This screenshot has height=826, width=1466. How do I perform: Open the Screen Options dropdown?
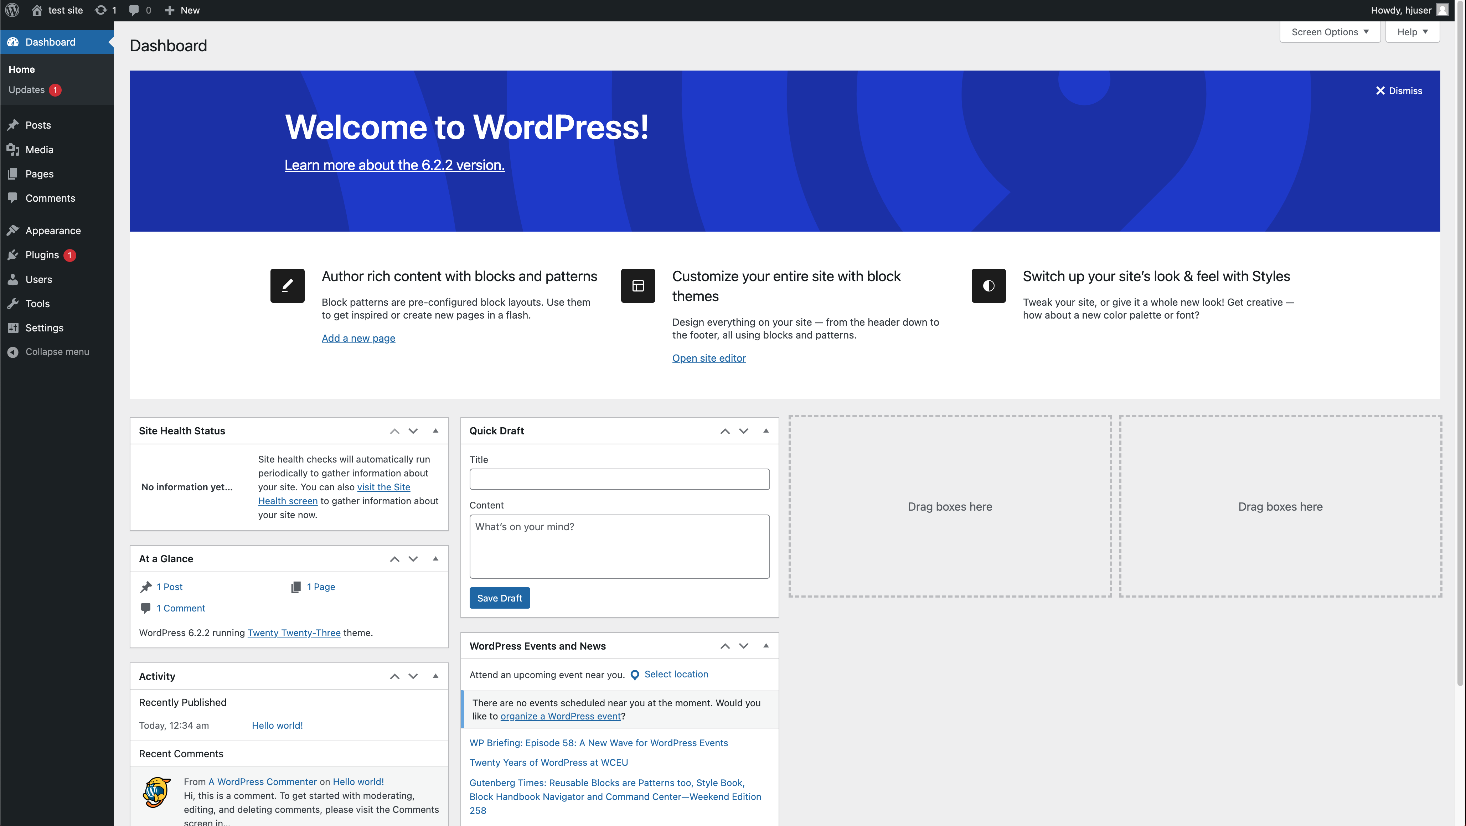pyautogui.click(x=1330, y=32)
